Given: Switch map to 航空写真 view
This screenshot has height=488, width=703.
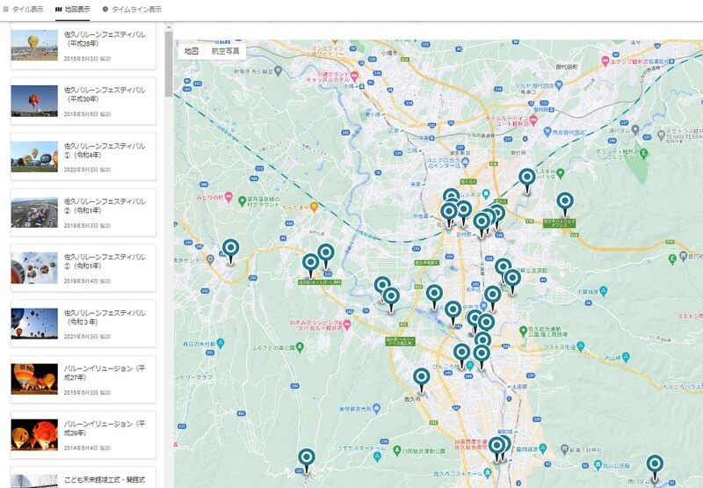Looking at the screenshot, I should pos(225,51).
